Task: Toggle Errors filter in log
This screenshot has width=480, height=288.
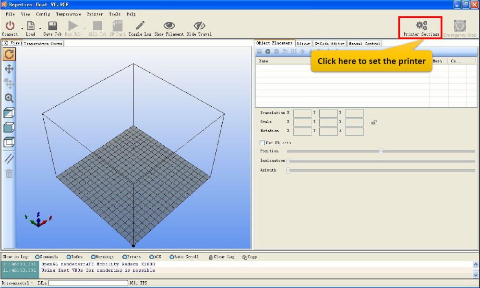Action: click(125, 257)
